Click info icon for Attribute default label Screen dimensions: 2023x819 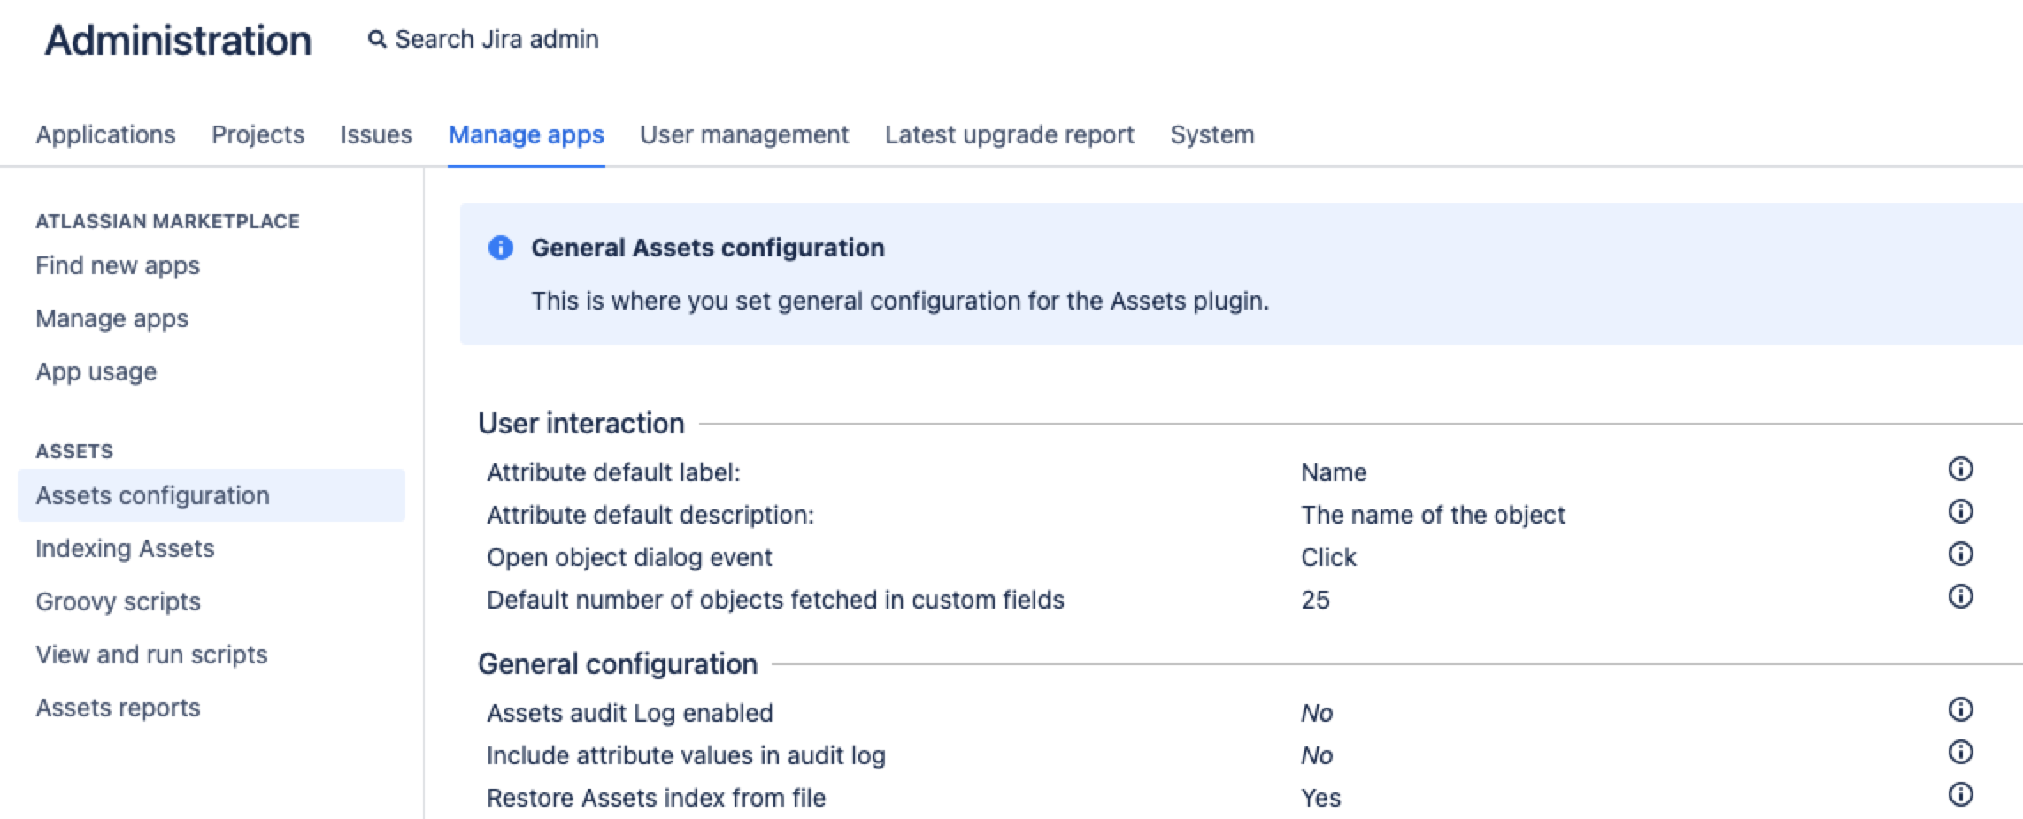[1961, 469]
